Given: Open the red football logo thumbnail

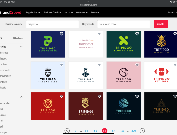Looking at the screenshot, I should [161, 75].
